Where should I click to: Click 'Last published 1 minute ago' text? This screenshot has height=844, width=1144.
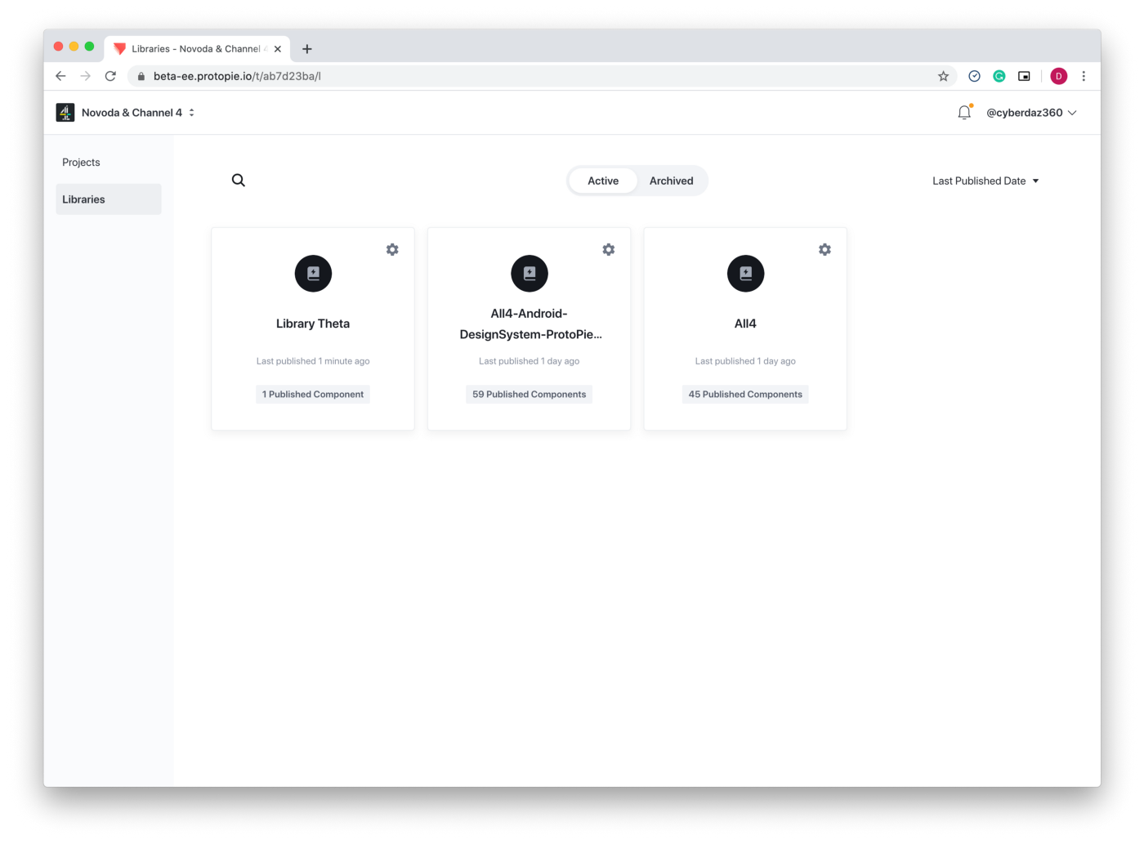coord(313,361)
